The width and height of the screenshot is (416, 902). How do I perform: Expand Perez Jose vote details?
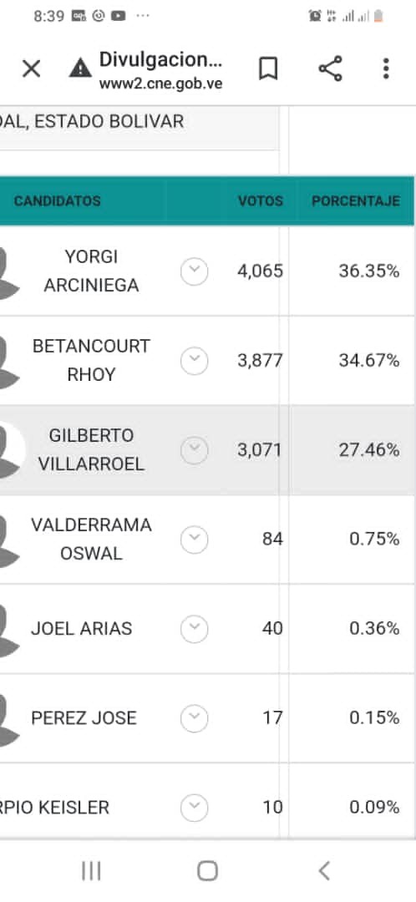pos(195,718)
